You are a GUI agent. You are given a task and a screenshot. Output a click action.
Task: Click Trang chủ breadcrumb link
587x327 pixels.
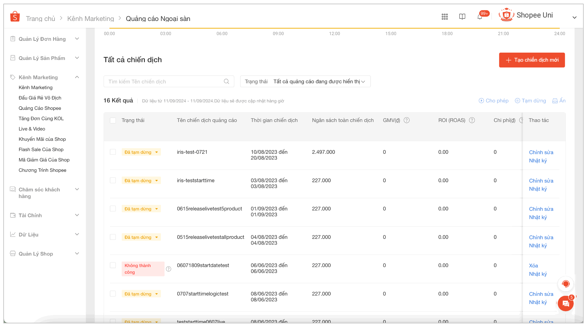point(41,18)
